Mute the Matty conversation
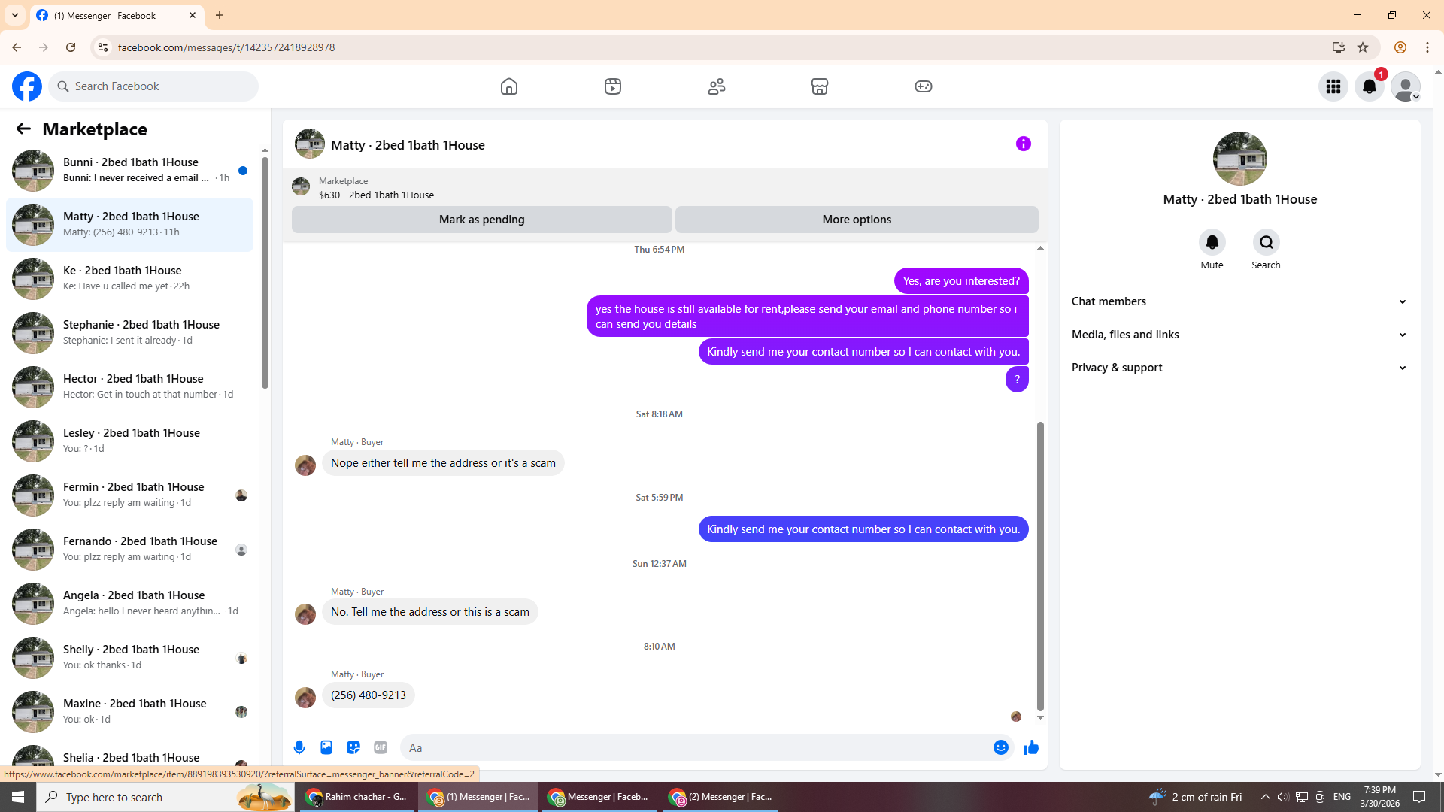1444x812 pixels. pyautogui.click(x=1212, y=243)
